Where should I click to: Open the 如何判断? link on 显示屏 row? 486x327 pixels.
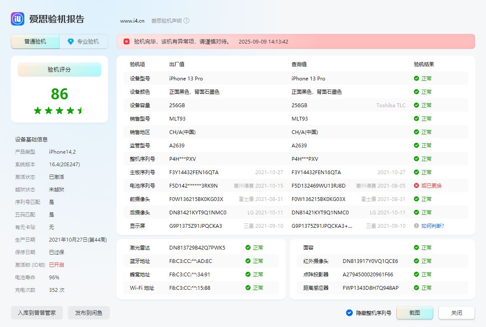coord(434,226)
